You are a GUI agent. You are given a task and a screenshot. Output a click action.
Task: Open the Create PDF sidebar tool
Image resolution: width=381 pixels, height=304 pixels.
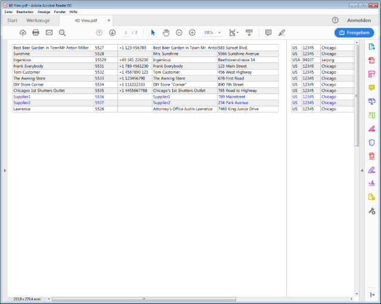pyautogui.click(x=371, y=60)
